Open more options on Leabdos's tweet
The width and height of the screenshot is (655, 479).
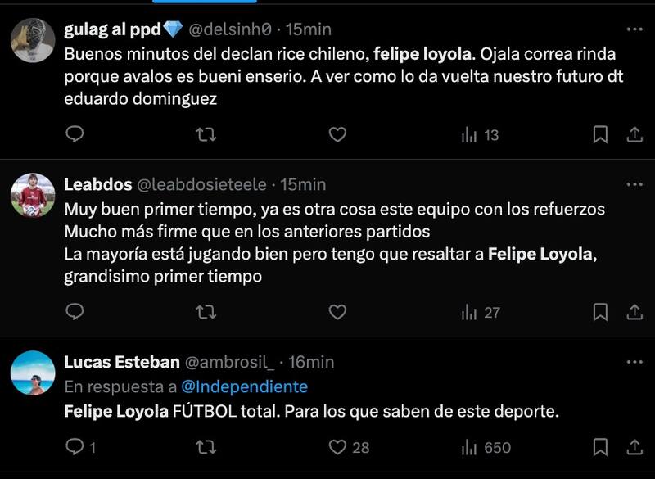pos(635,184)
